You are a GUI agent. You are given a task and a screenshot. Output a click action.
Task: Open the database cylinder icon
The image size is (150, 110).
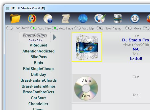[x=118, y=18]
